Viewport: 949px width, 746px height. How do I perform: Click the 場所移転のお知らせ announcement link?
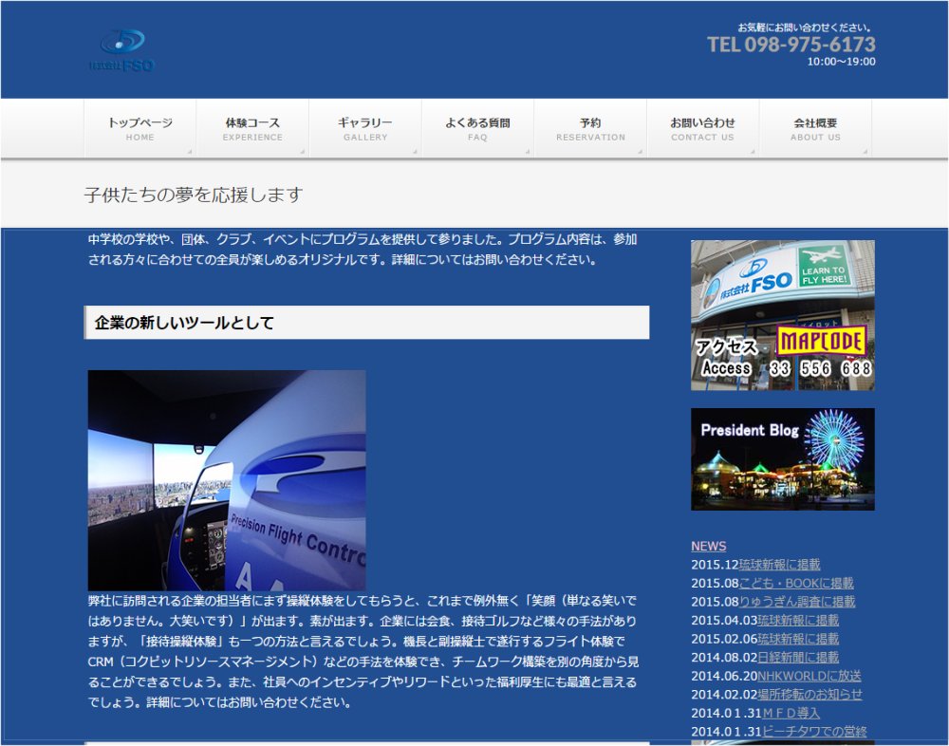(811, 693)
